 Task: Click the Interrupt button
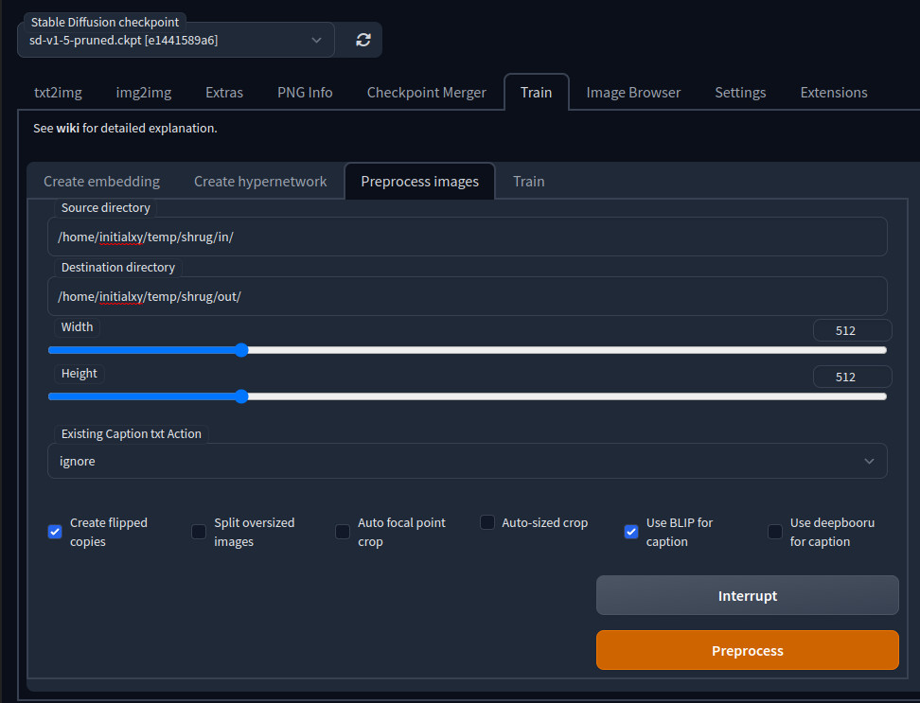748,596
